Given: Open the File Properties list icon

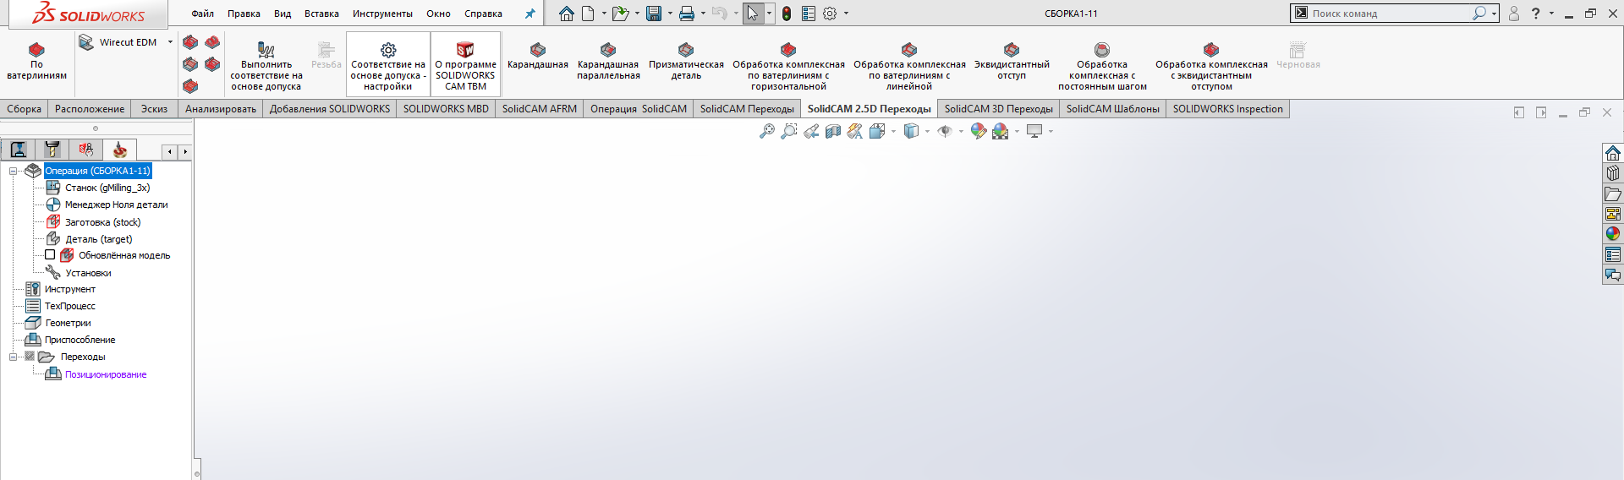Looking at the screenshot, I should (x=809, y=14).
